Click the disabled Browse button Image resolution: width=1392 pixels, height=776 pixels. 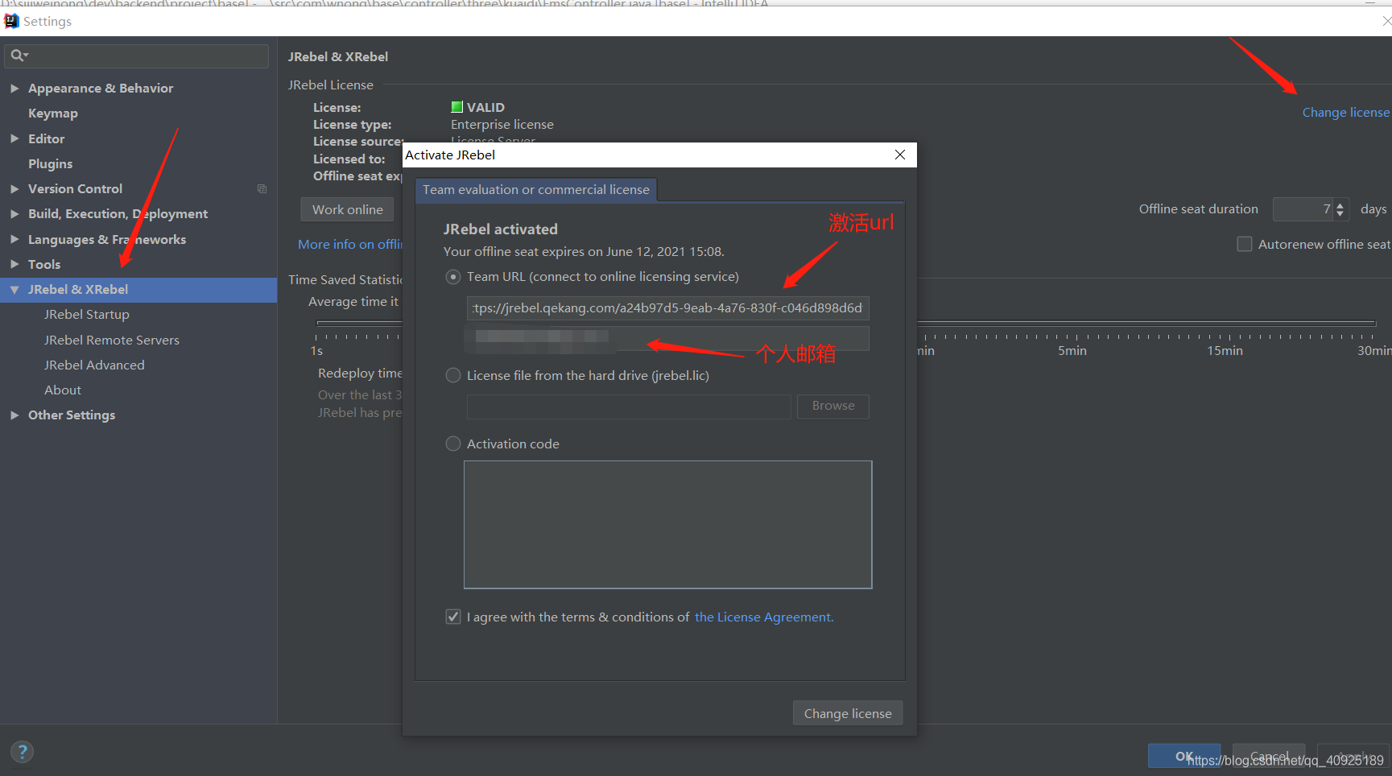833,406
